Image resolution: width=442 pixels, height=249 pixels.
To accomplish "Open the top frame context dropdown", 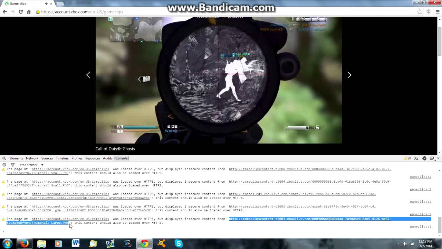I will (31, 165).
